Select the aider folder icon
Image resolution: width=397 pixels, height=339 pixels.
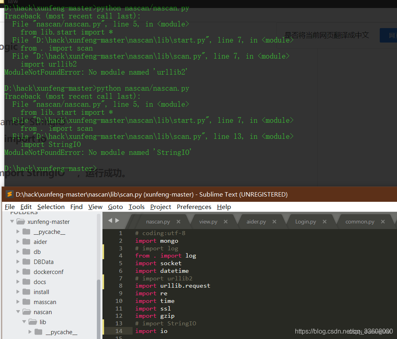click(27, 242)
